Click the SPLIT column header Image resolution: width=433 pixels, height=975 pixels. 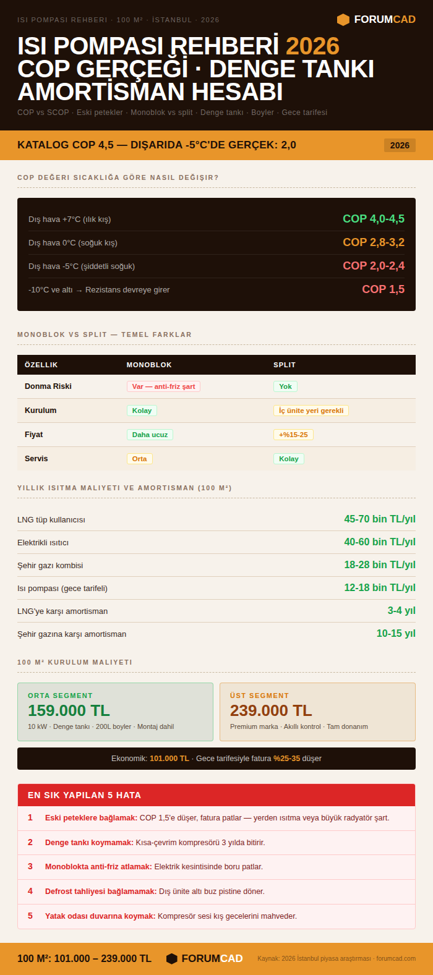pos(285,365)
